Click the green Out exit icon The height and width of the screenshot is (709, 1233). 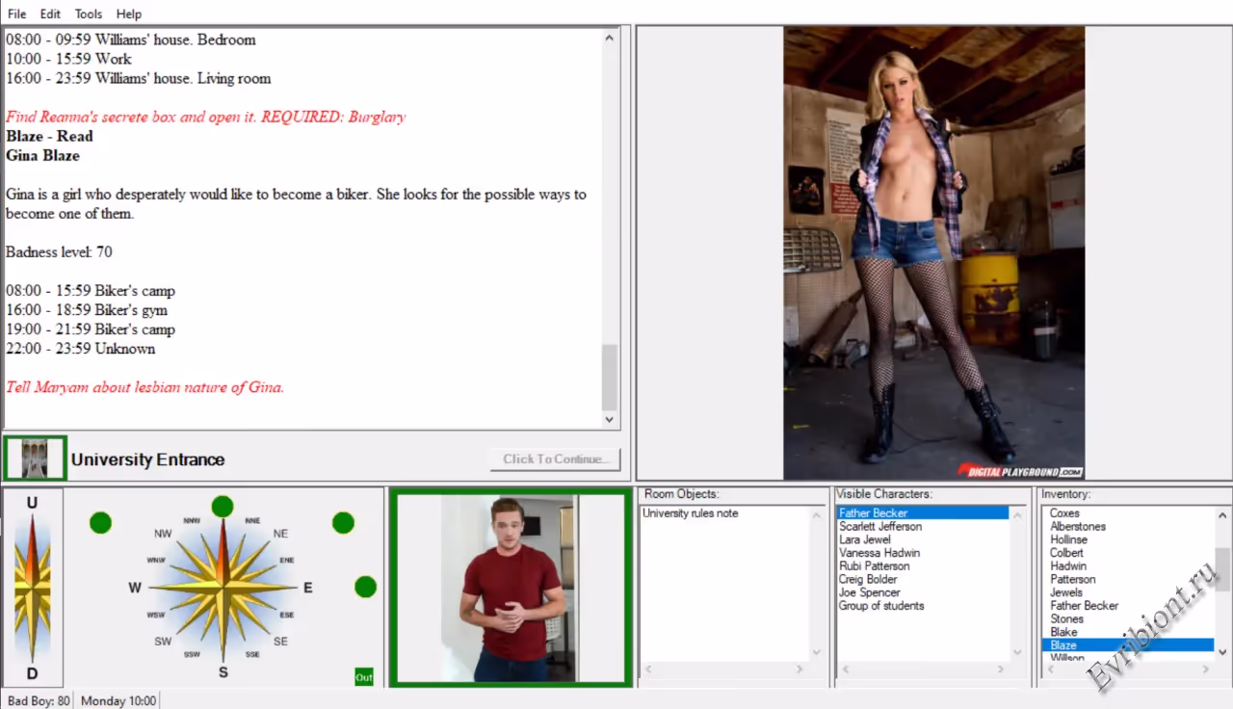pyautogui.click(x=363, y=677)
